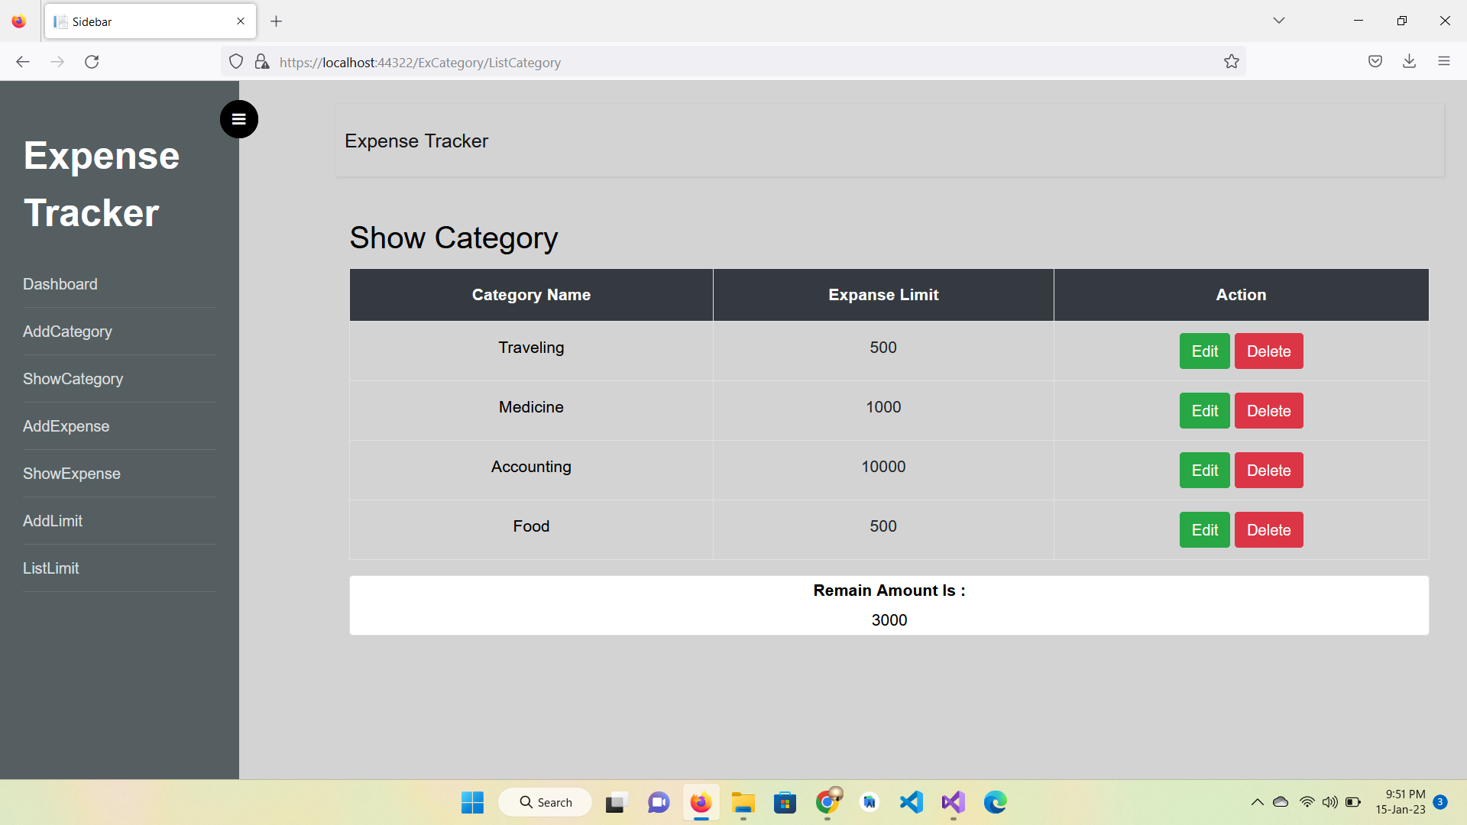Expand hidden icons in the system tray
Screen dimensions: 1467x825
click(x=1257, y=802)
